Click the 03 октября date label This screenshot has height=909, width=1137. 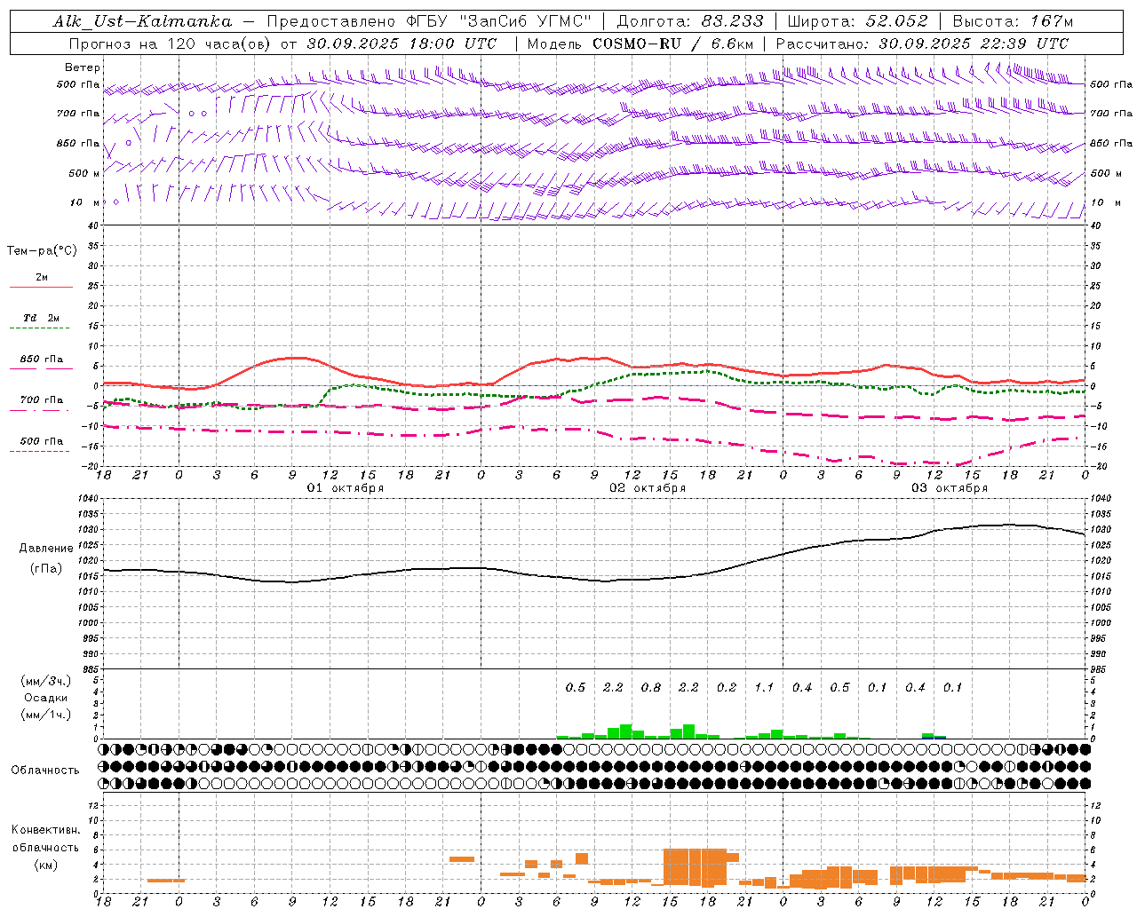click(950, 488)
